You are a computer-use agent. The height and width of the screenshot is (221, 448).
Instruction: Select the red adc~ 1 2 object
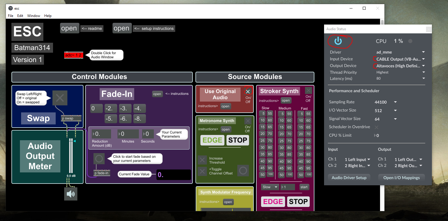[74, 55]
